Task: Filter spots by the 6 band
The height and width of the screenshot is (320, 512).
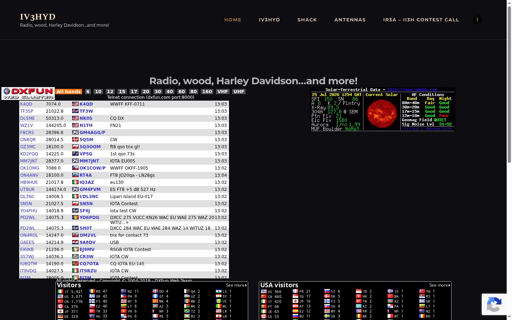Action: point(88,92)
